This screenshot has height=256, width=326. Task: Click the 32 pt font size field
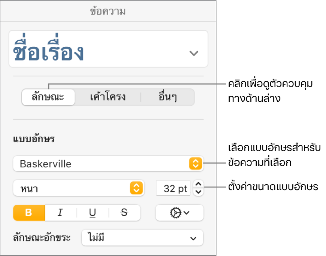pos(173,188)
